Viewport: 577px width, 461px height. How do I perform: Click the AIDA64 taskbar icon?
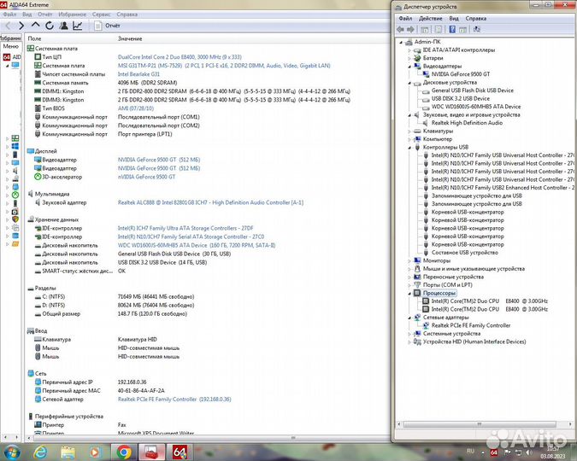[x=180, y=452]
